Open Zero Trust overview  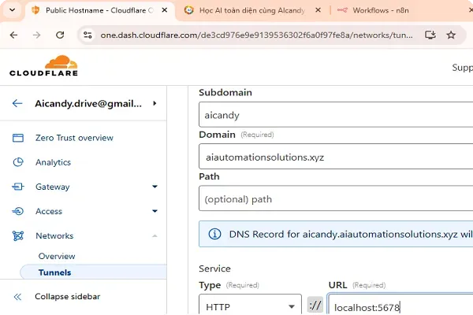coord(74,138)
